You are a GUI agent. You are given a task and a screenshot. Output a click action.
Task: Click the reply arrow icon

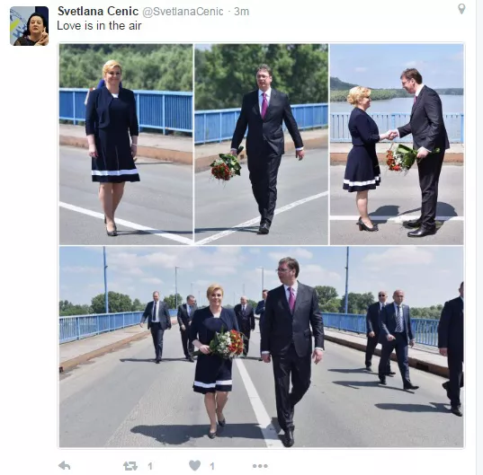coord(65,465)
